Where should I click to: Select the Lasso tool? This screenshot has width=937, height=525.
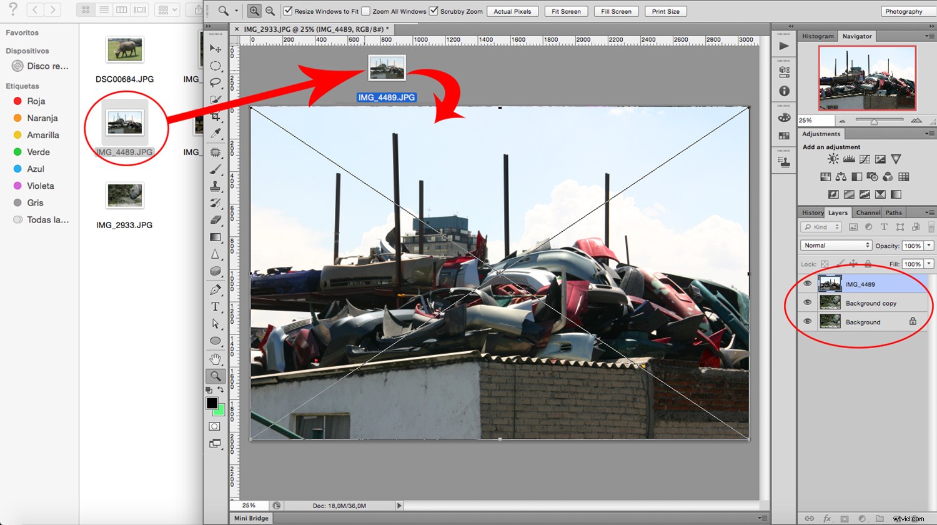216,82
